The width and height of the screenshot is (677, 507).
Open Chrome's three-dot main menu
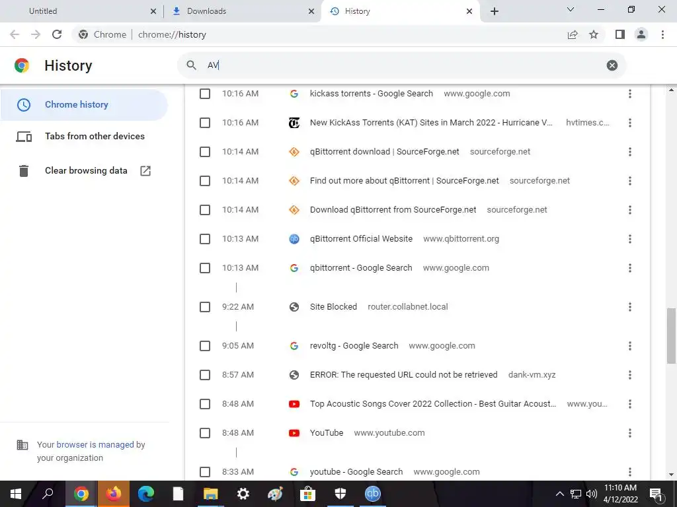tap(662, 34)
